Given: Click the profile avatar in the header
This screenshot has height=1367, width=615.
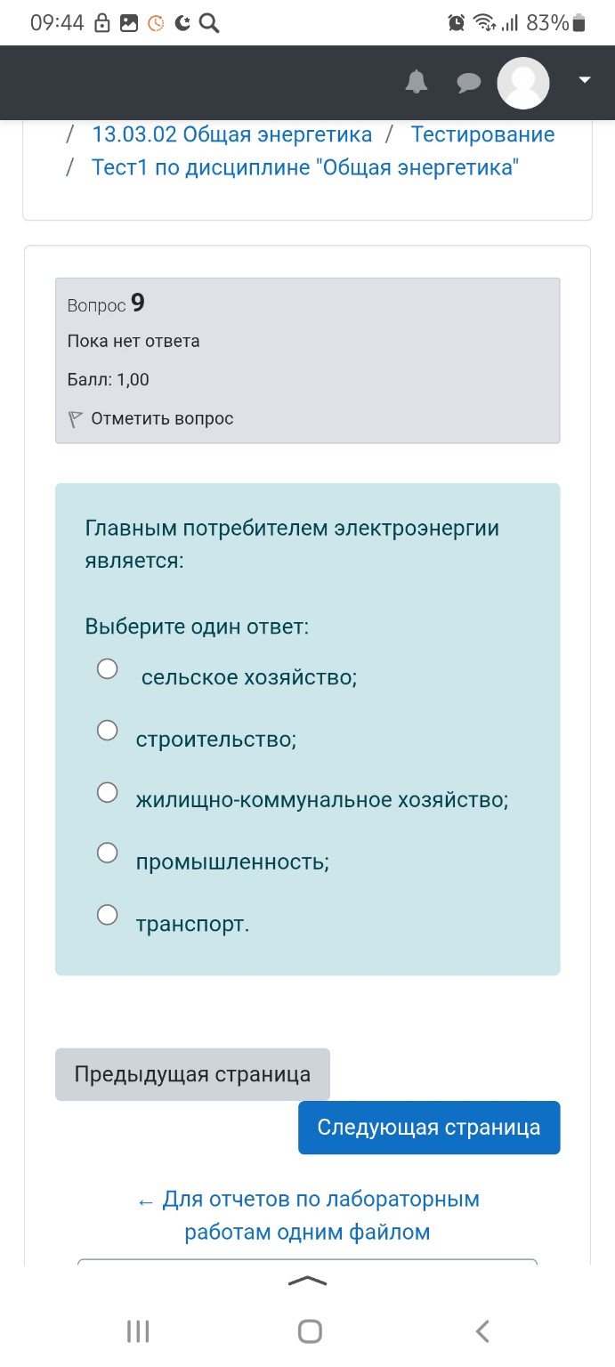Looking at the screenshot, I should point(523,83).
